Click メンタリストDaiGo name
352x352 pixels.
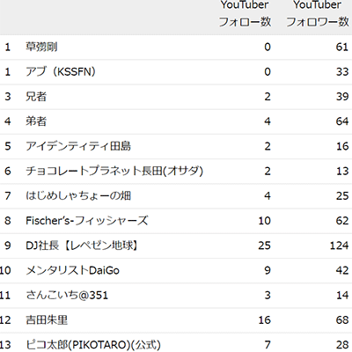[x=72, y=270]
